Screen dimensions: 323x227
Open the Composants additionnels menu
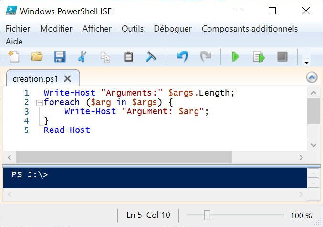[x=250, y=29]
